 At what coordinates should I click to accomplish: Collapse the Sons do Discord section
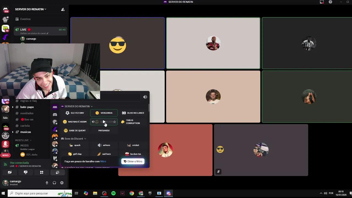pos(85,139)
